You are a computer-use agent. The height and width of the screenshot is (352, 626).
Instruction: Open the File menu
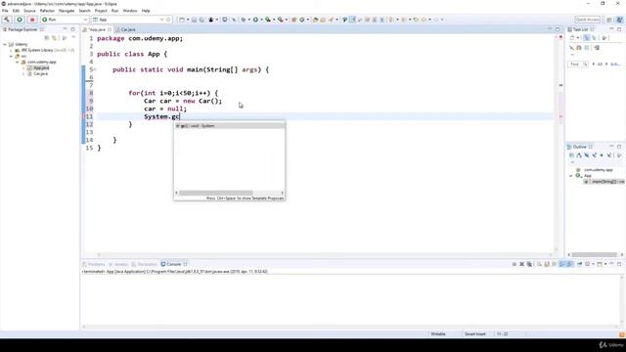(x=5, y=11)
